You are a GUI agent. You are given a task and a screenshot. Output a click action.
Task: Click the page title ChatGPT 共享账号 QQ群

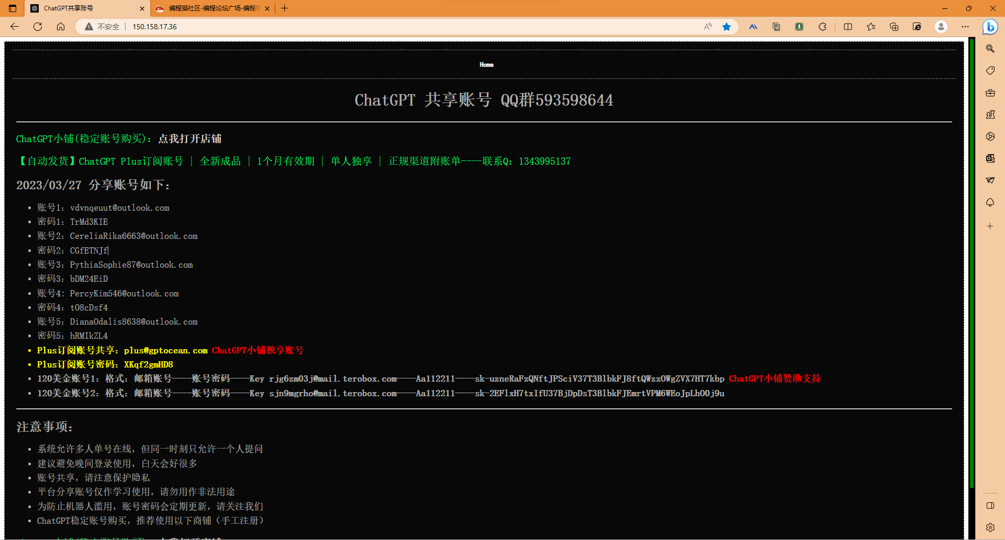click(484, 100)
